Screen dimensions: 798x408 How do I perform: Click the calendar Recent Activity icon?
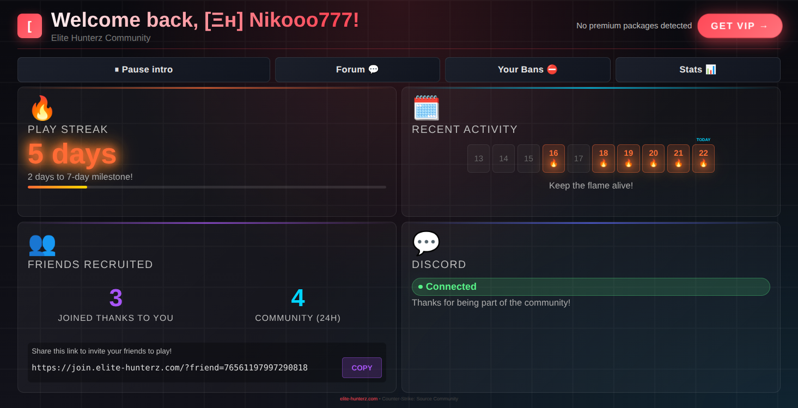coord(426,108)
